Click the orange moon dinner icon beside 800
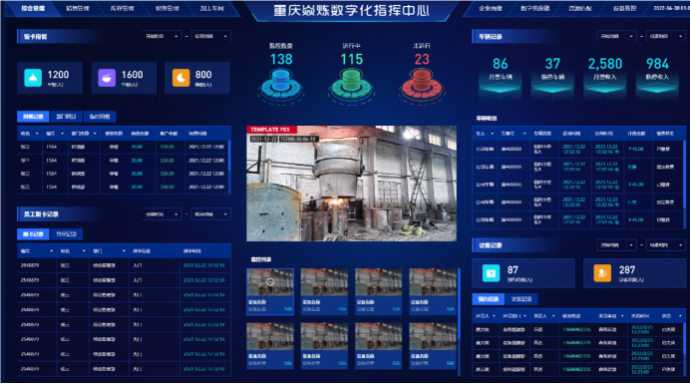The width and height of the screenshot is (690, 384). coord(180,78)
